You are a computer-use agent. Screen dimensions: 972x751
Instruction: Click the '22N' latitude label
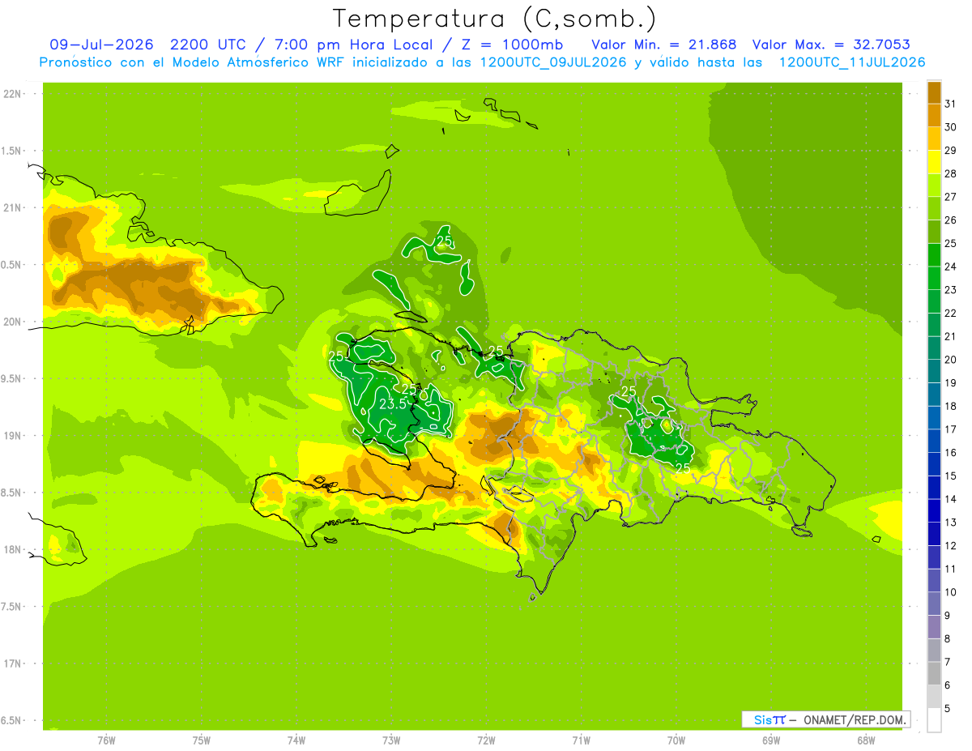click(11, 94)
